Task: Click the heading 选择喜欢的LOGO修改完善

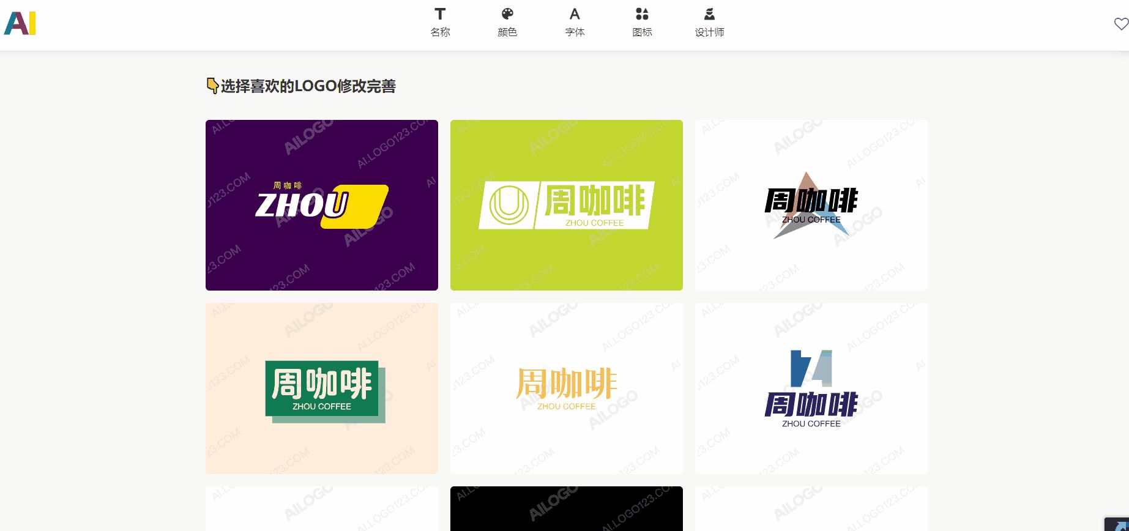Action: [x=308, y=86]
